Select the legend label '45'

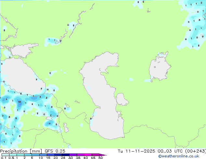coord(93,158)
